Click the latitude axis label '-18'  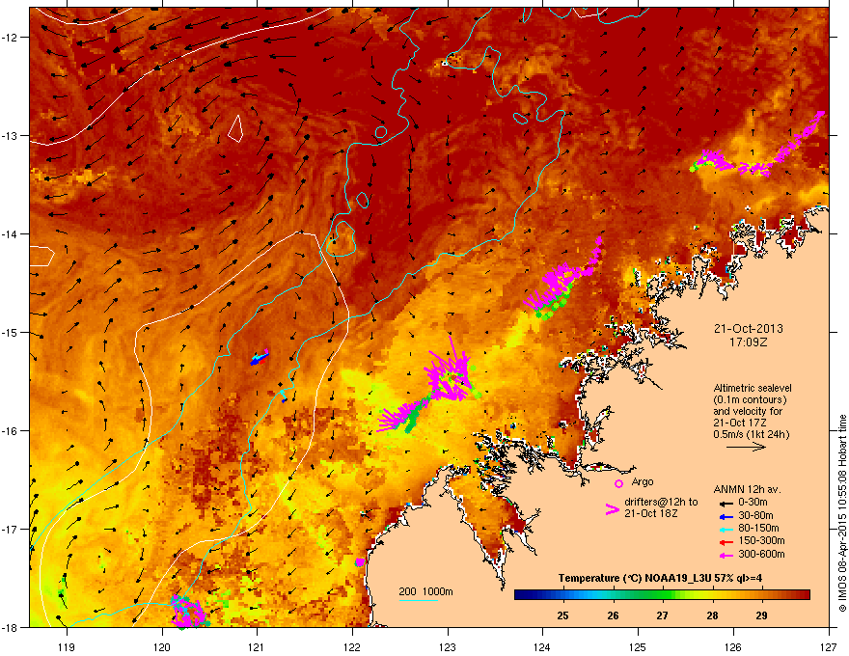(11, 627)
